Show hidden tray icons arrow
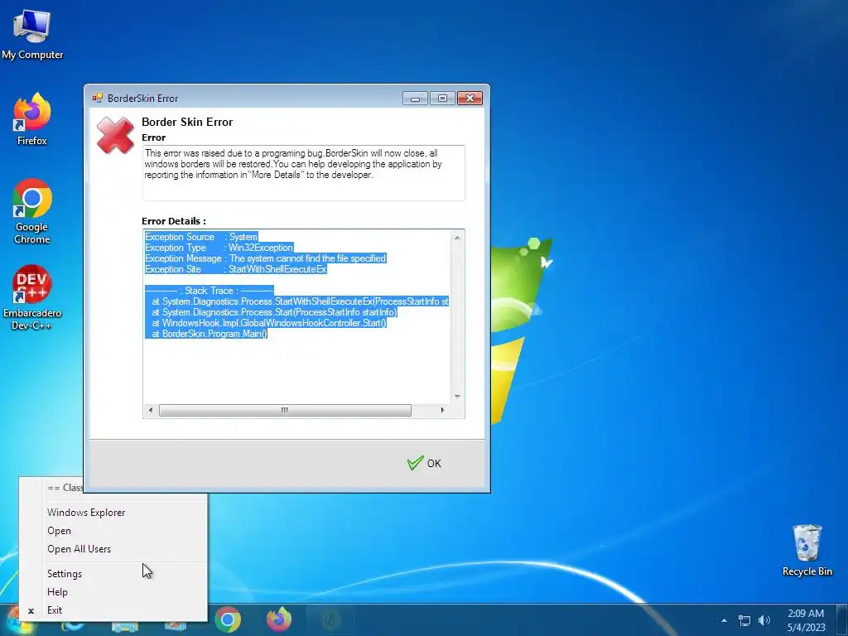Screen dimensions: 848x636 point(724,620)
